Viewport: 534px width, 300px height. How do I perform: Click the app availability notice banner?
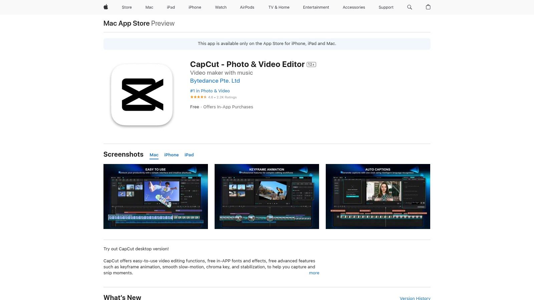pos(267,44)
